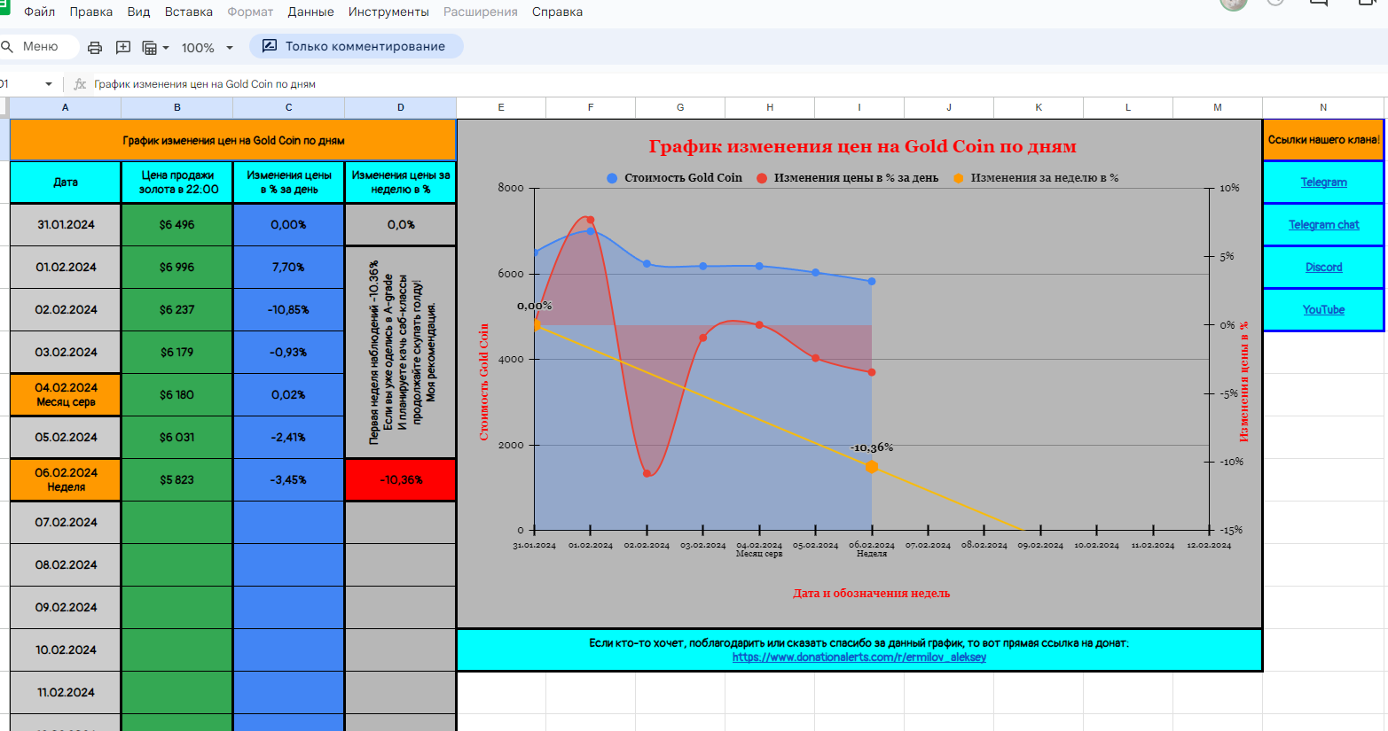1388x731 pixels.
Task: Click the version history clock icon
Action: tap(1275, 3)
